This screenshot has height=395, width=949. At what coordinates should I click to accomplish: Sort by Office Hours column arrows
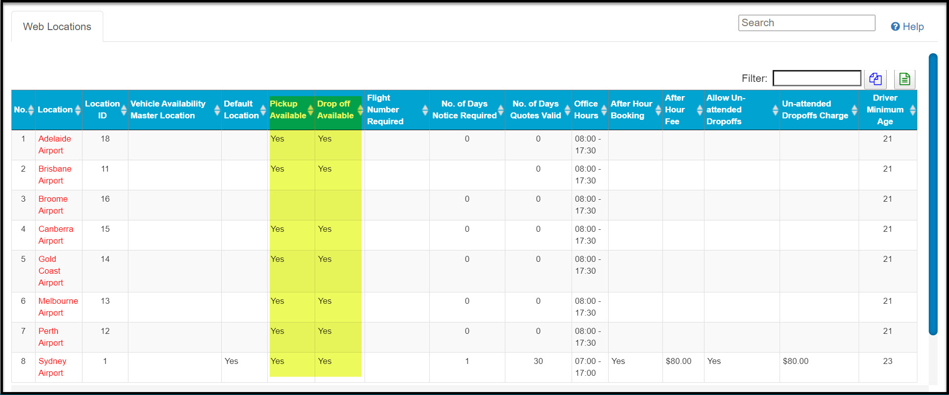(604, 110)
